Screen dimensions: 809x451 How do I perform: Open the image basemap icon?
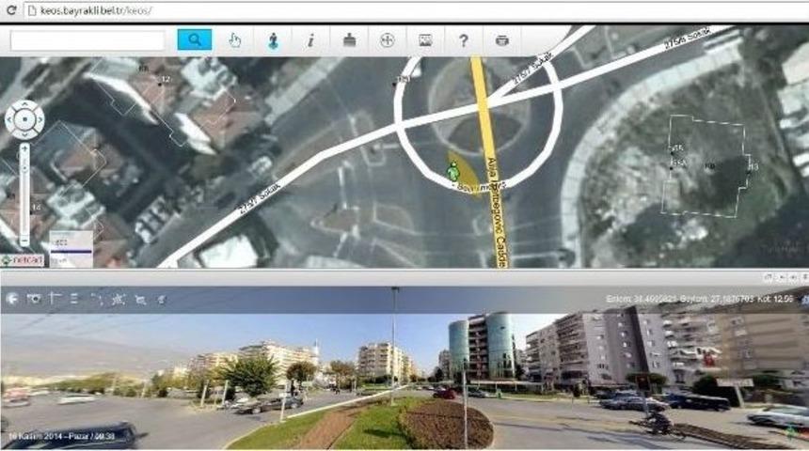click(x=425, y=40)
